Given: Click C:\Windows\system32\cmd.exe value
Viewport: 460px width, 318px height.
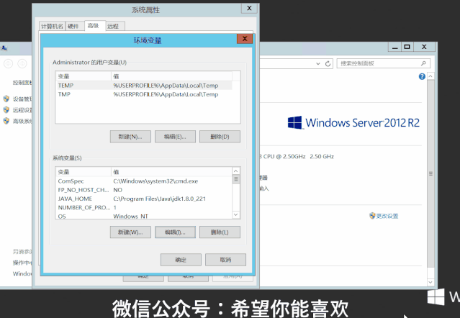Looking at the screenshot, I should click(x=155, y=181).
